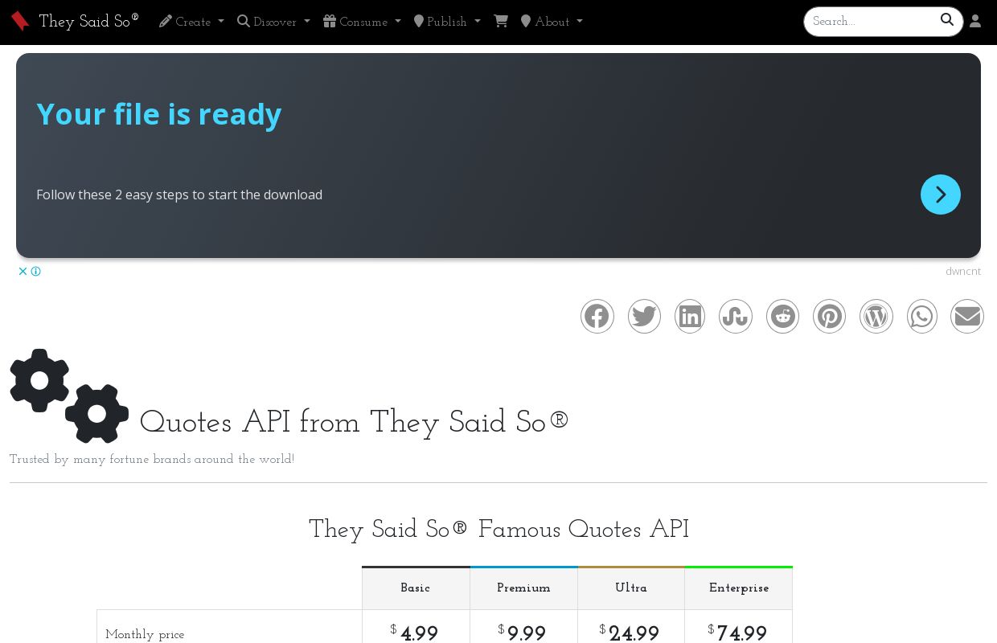The height and width of the screenshot is (643, 997).
Task: Click 'They Said So® Famous Quotes API' heading
Action: click(498, 530)
